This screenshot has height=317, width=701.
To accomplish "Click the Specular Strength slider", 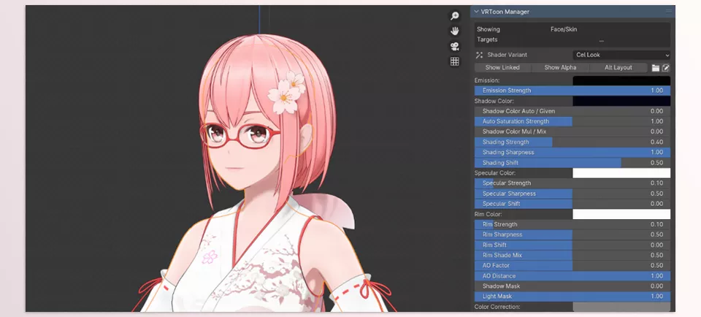I will tap(572, 183).
